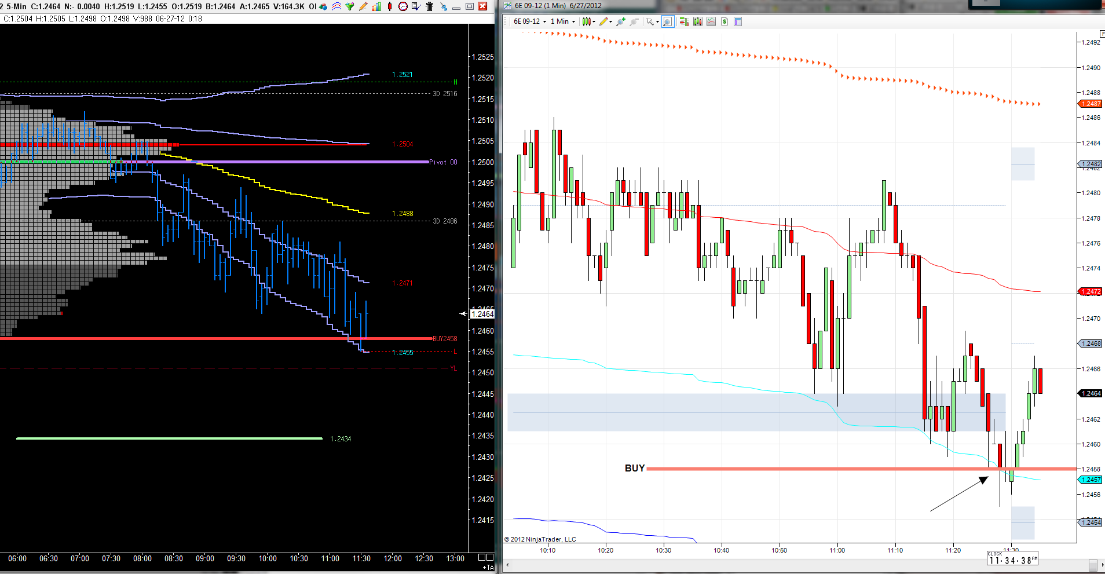Click the +TA label in left chart corner
This screenshot has width=1105, height=574.
[x=488, y=568]
